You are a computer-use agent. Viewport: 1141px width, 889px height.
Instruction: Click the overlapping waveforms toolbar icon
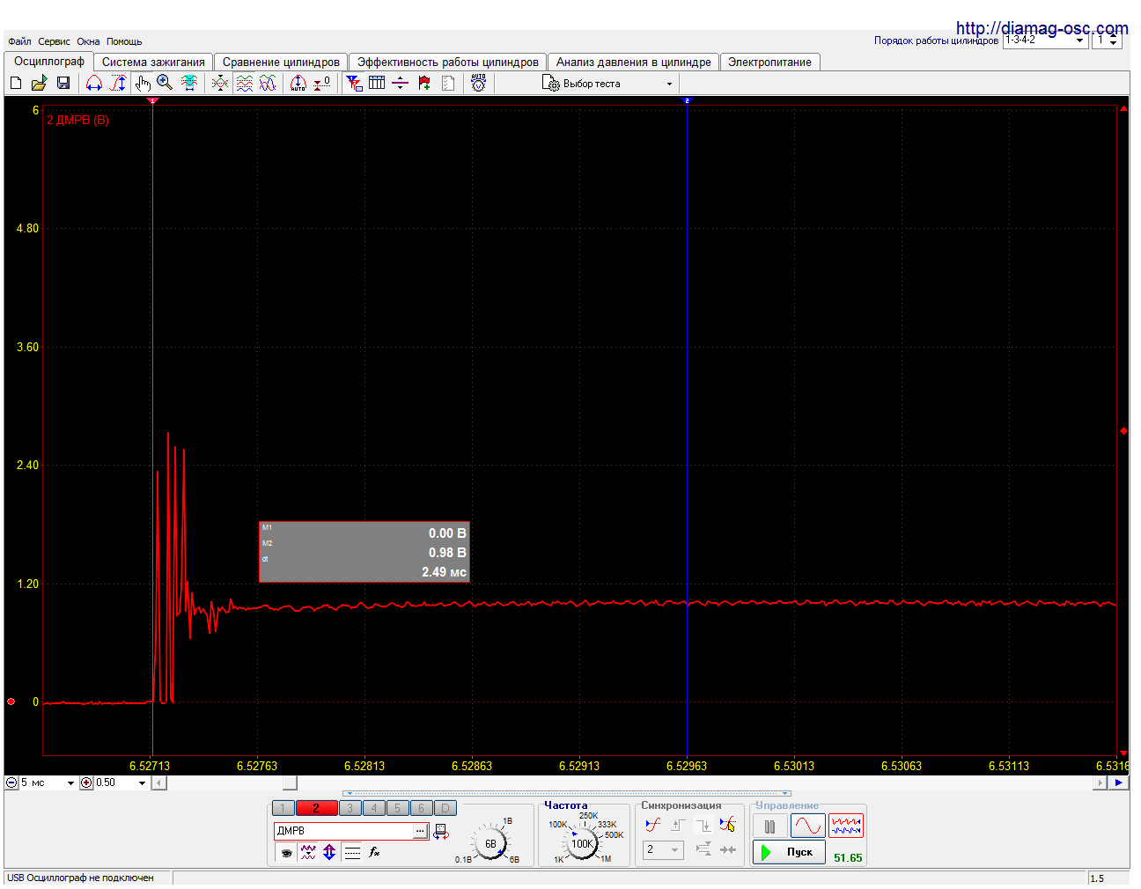pos(269,83)
